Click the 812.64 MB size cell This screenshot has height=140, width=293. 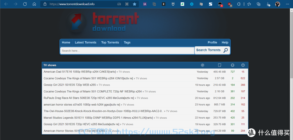pos(219,98)
